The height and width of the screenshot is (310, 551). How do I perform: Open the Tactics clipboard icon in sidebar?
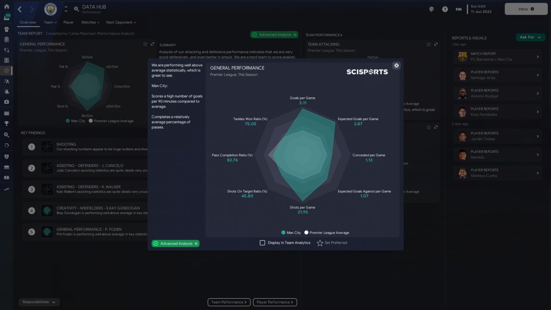6,40
